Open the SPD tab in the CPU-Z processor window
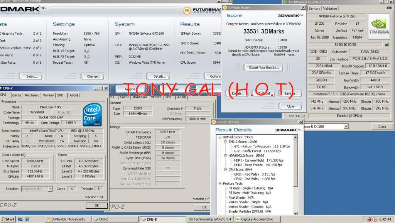The image size is (395, 223). (60, 95)
